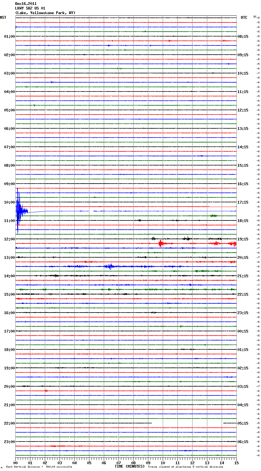261x471 pixels.
Task: Click the Traces clipped at plus/minus 5 note
Action: (x=185, y=467)
